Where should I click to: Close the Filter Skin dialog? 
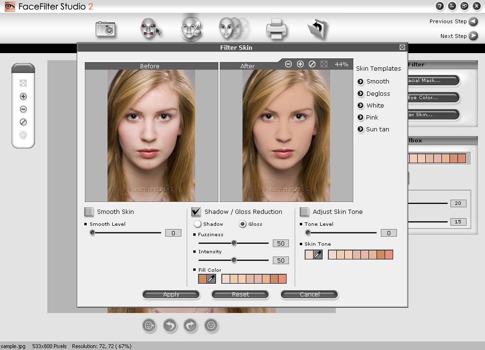[x=402, y=47]
